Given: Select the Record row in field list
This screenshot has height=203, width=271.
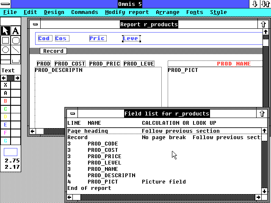Looking at the screenshot, I should (164, 137).
